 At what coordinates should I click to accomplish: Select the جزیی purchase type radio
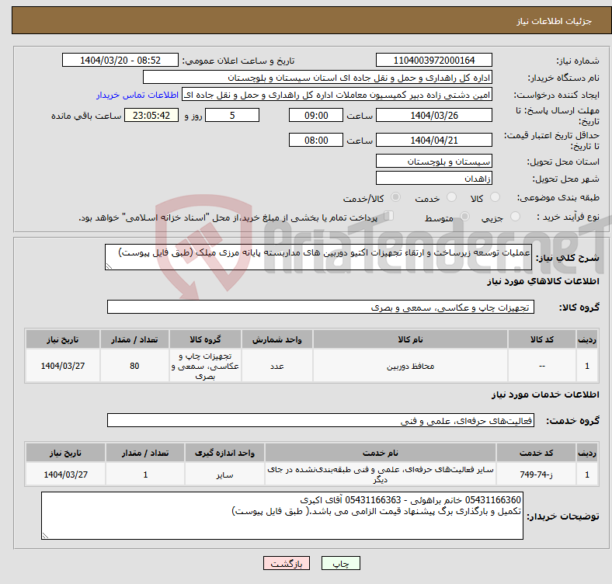point(515,216)
